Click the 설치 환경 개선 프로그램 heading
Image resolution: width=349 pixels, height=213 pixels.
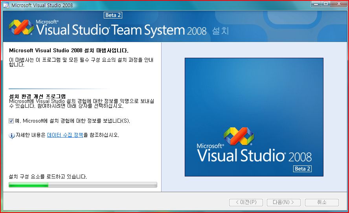click(x=37, y=96)
